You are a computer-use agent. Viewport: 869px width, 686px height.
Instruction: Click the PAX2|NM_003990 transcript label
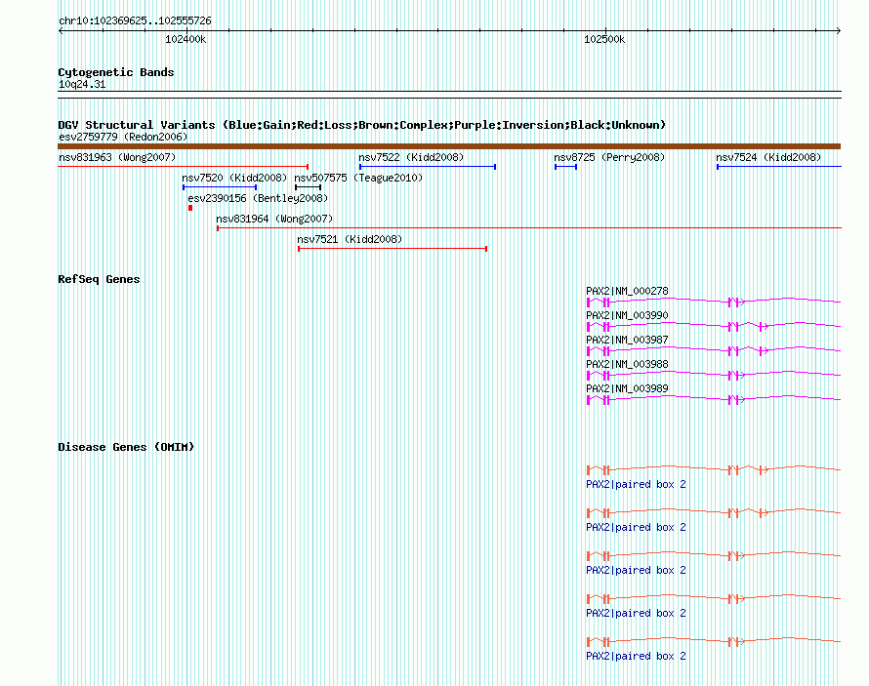pyautogui.click(x=627, y=315)
